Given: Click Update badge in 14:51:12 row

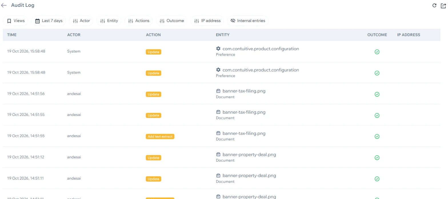Looking at the screenshot, I should point(153,158).
